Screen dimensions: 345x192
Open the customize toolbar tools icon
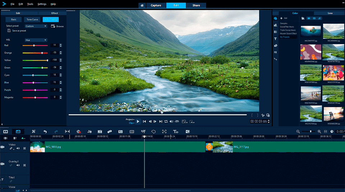(x=33, y=131)
